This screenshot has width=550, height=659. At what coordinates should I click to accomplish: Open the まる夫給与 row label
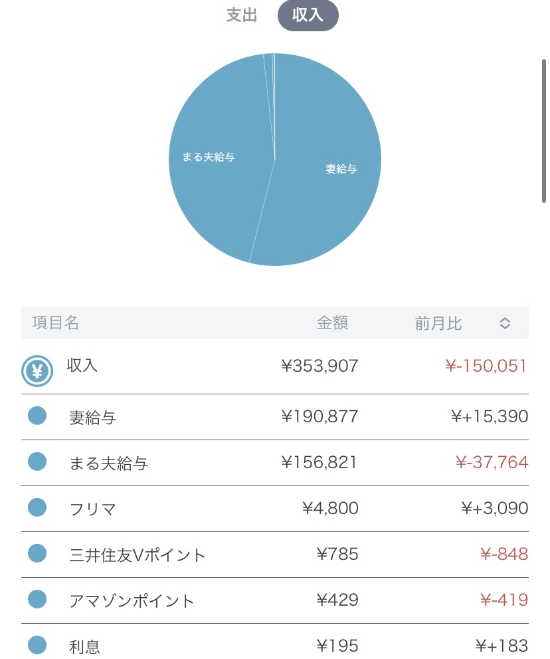pos(108,463)
